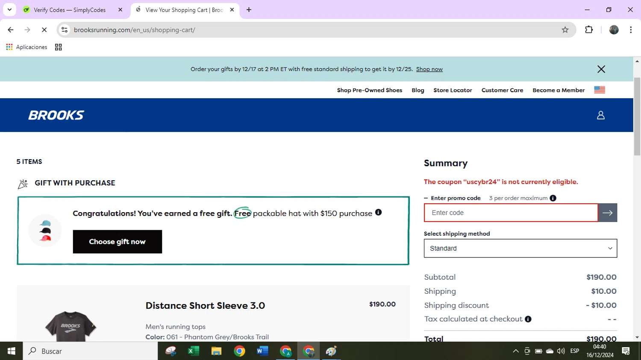Open tax calculated at checkout info icon

coord(528,319)
